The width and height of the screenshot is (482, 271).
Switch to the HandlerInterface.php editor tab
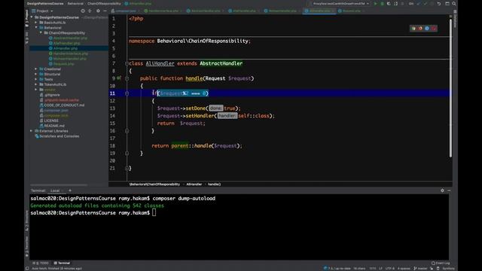click(162, 11)
